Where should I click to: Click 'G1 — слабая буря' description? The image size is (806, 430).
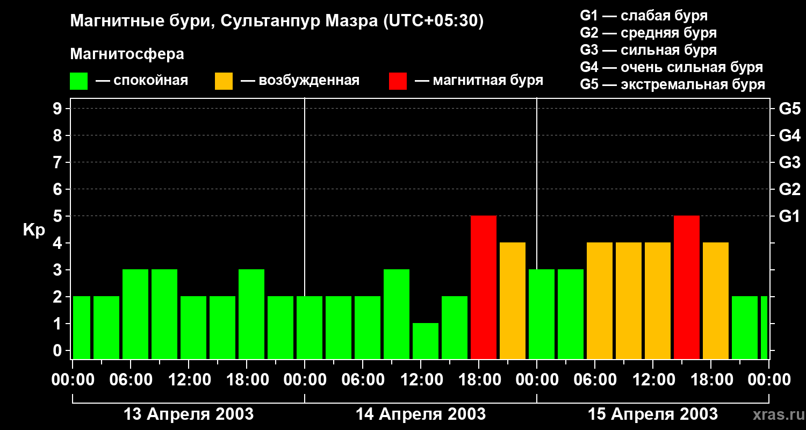644,16
